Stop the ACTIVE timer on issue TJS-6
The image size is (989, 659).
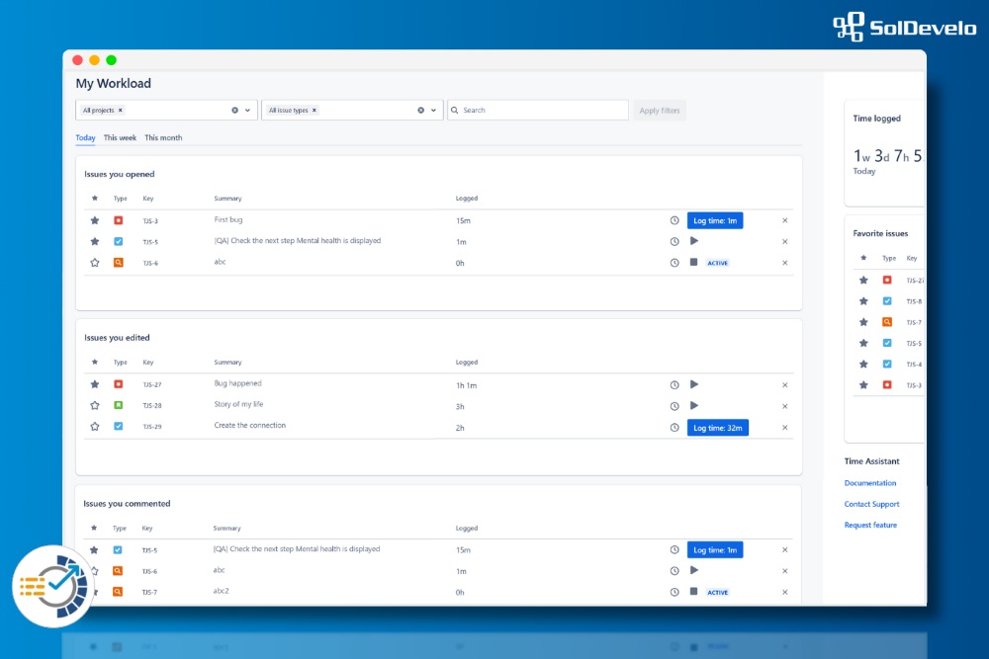pyautogui.click(x=693, y=263)
